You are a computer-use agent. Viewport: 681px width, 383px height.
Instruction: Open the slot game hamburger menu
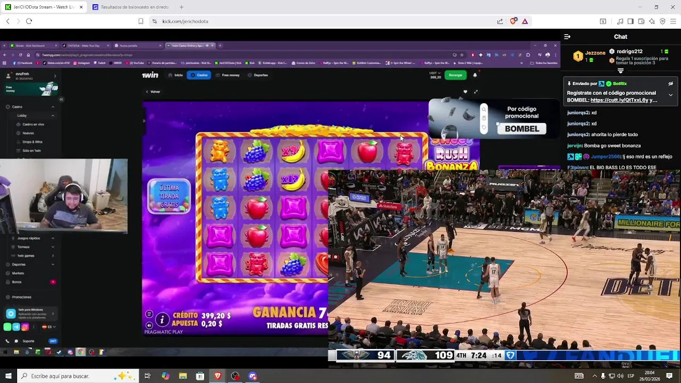pos(150,314)
